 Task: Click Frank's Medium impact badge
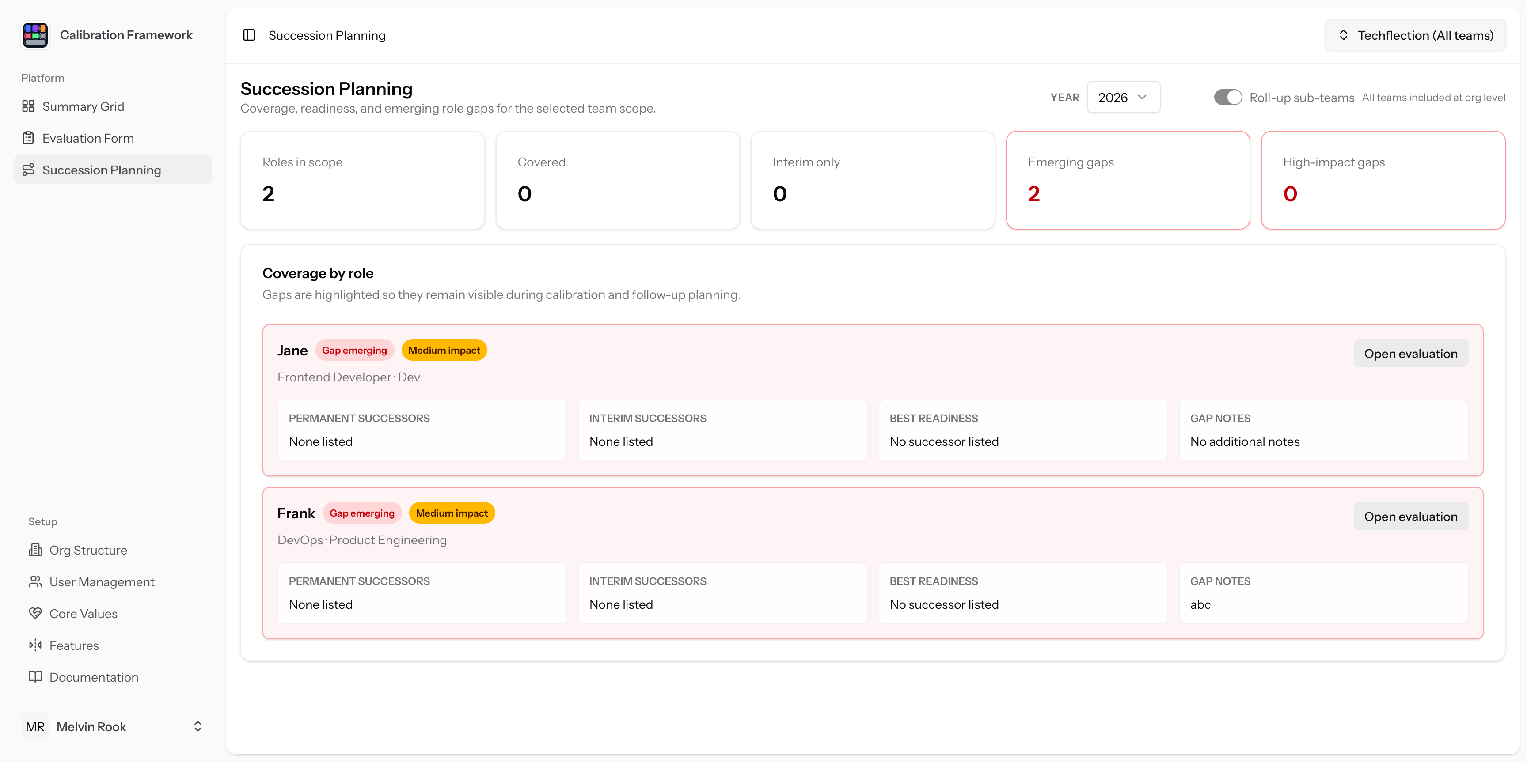click(452, 513)
